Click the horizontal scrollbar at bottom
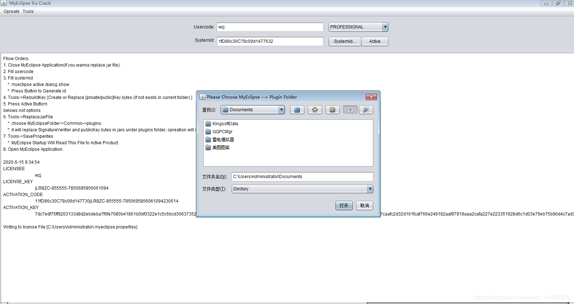This screenshot has width=574, height=304. pos(187,303)
